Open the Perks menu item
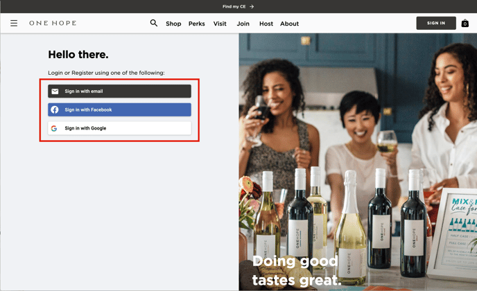 196,24
